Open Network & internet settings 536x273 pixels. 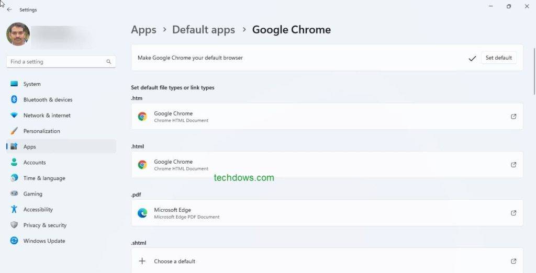[x=61, y=116]
